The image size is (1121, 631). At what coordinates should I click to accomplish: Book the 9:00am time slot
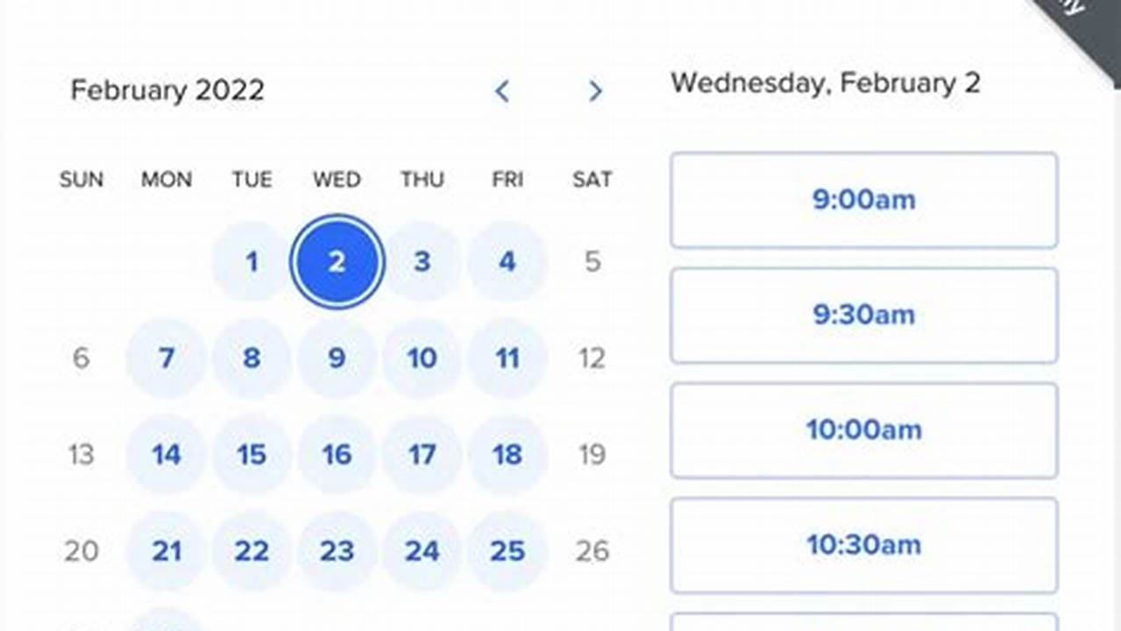[863, 200]
